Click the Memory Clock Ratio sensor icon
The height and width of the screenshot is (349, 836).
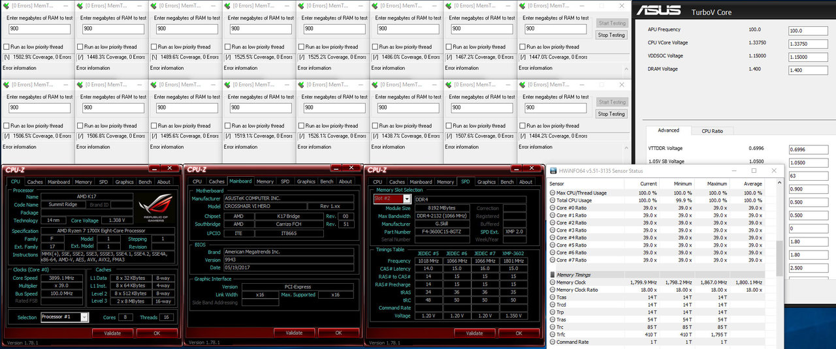pos(552,290)
